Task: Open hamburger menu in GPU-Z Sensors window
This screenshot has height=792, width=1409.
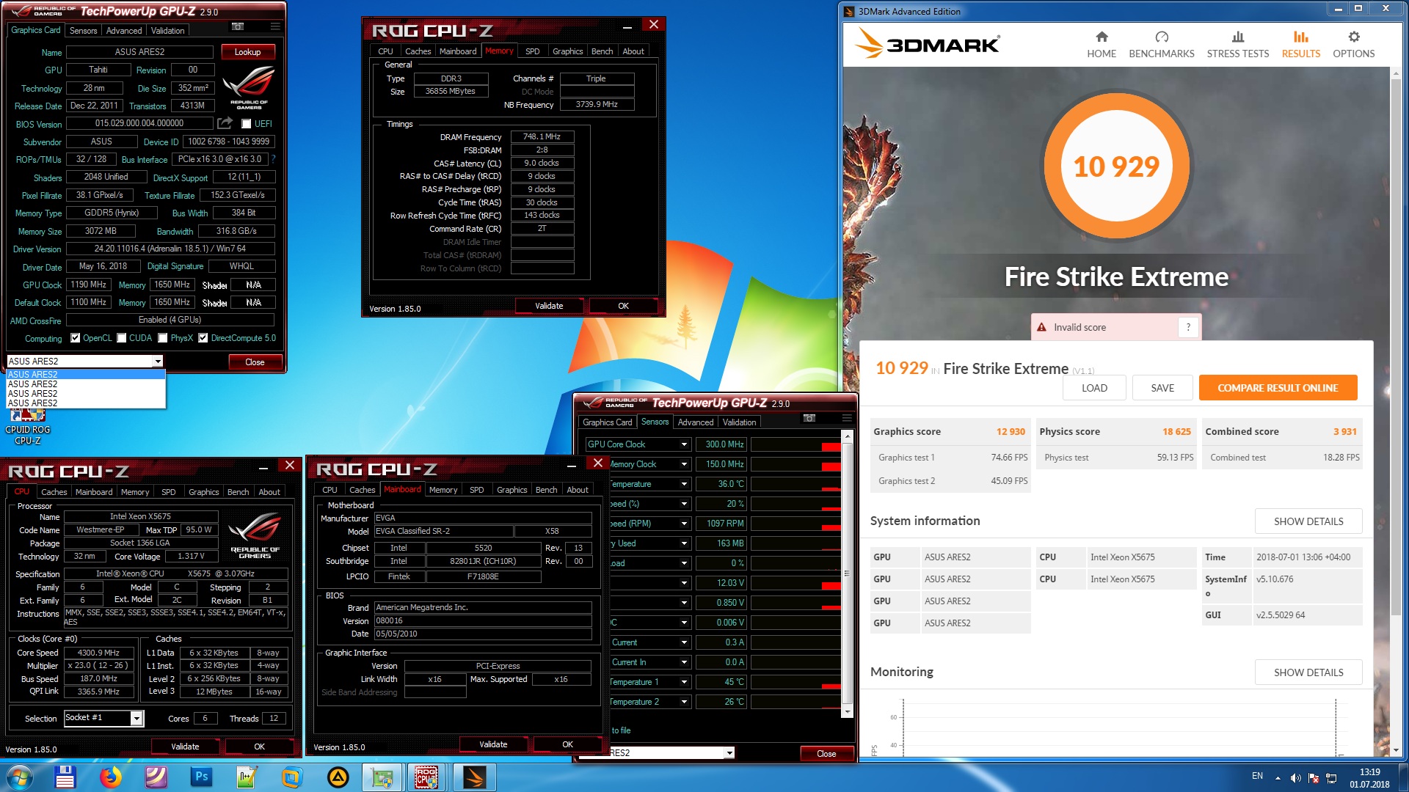Action: [847, 418]
